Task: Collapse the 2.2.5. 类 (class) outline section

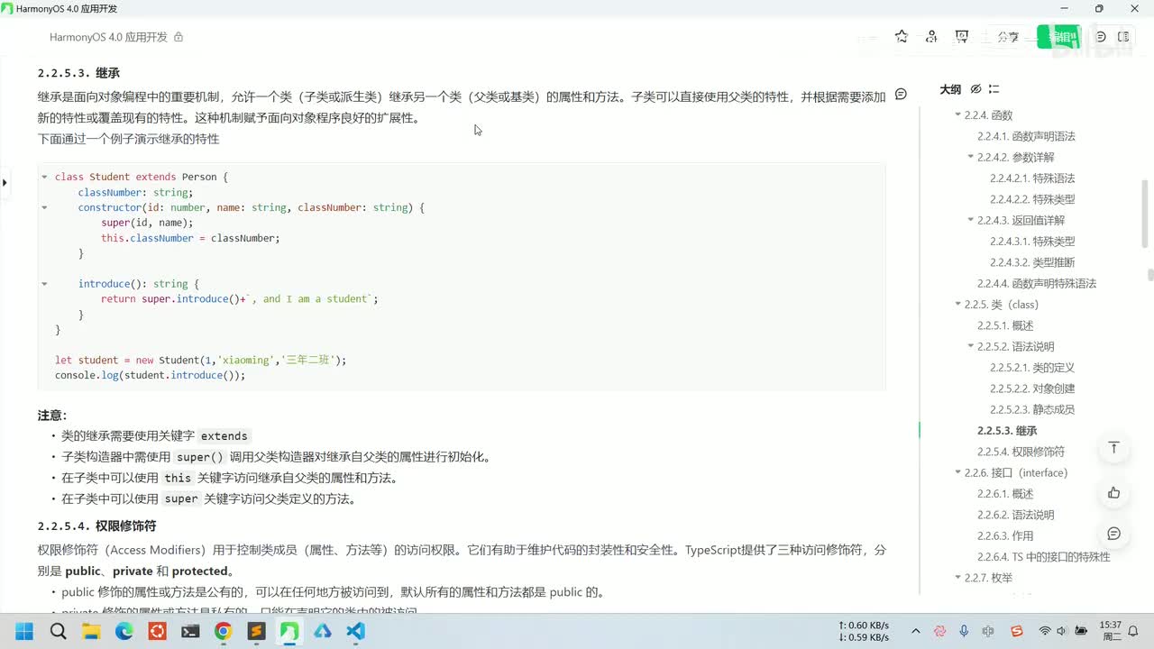Action: click(x=958, y=305)
